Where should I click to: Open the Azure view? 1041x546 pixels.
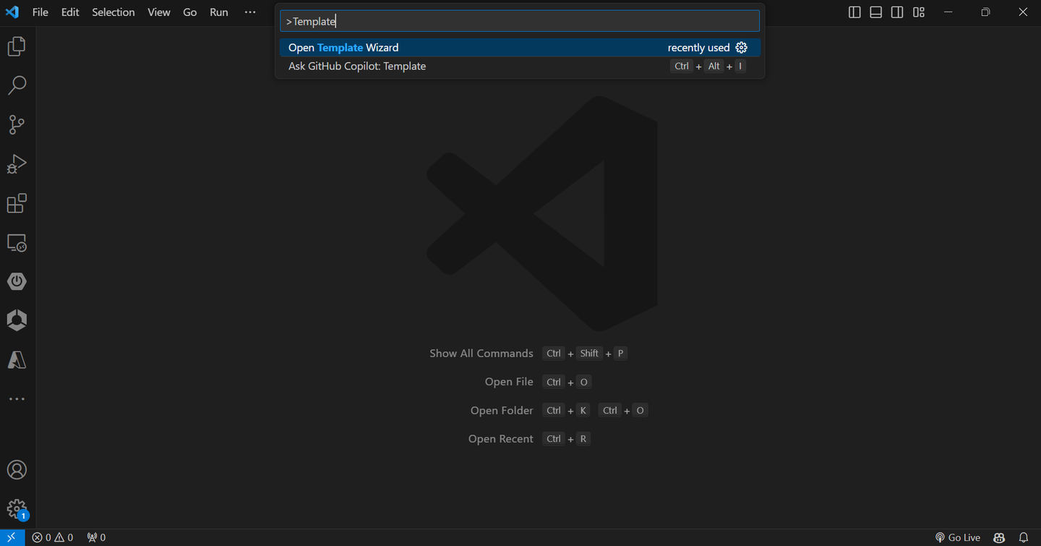click(x=17, y=359)
